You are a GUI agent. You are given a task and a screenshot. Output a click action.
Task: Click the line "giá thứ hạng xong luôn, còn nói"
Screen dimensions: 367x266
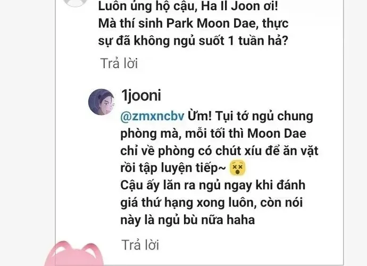click(x=212, y=203)
